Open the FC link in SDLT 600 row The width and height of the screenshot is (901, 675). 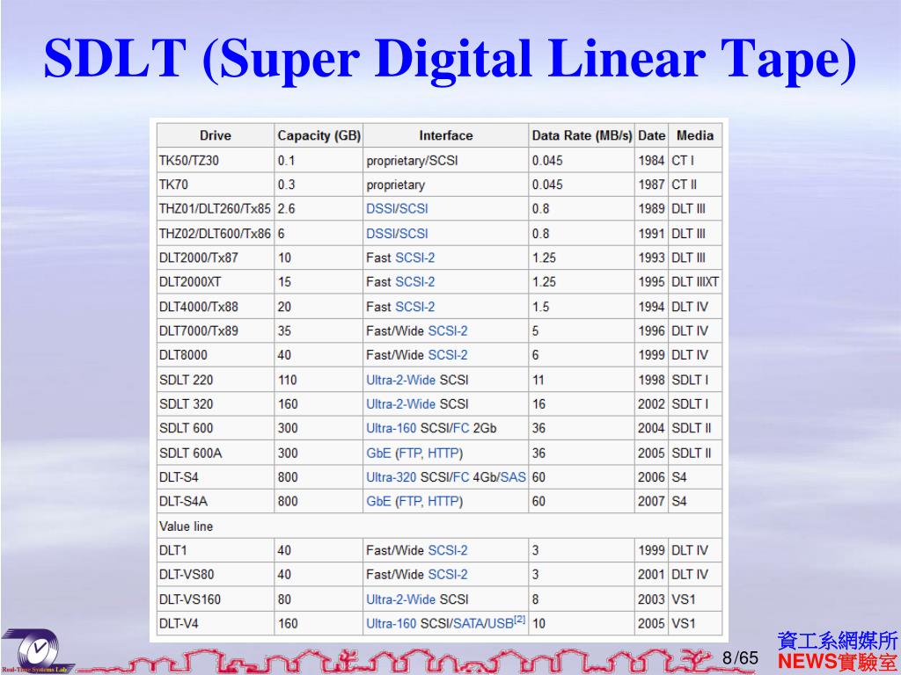tap(461, 428)
